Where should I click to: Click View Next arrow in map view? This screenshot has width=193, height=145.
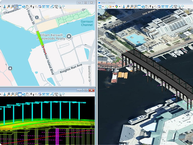coord(48,7)
